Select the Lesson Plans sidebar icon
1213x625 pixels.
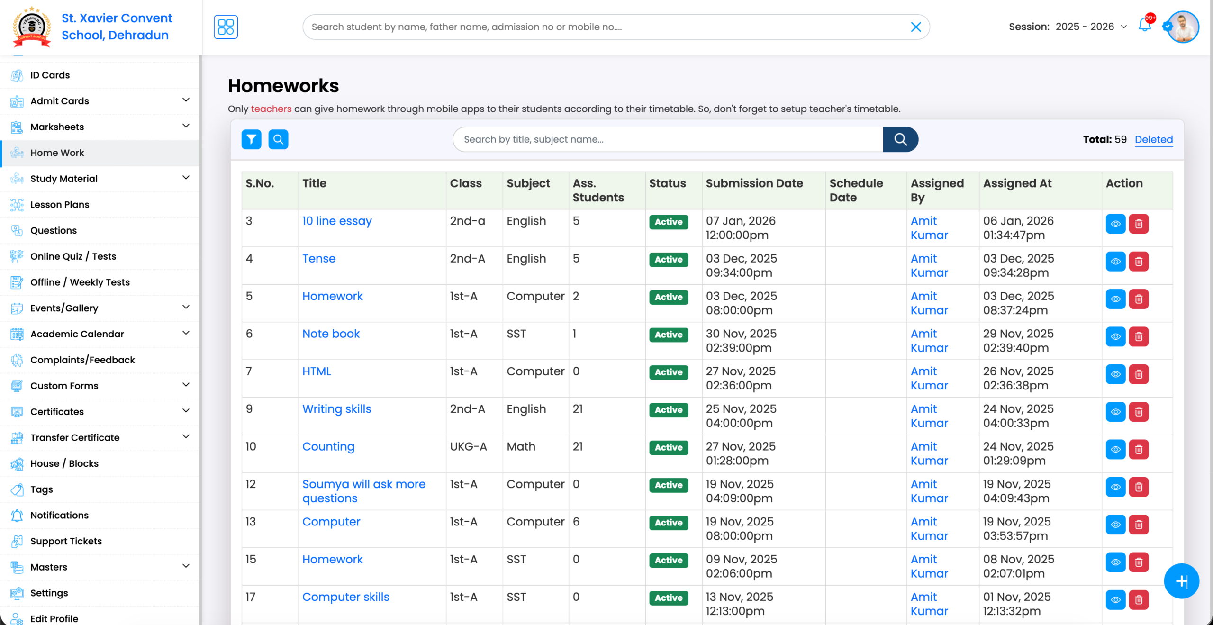(x=17, y=204)
